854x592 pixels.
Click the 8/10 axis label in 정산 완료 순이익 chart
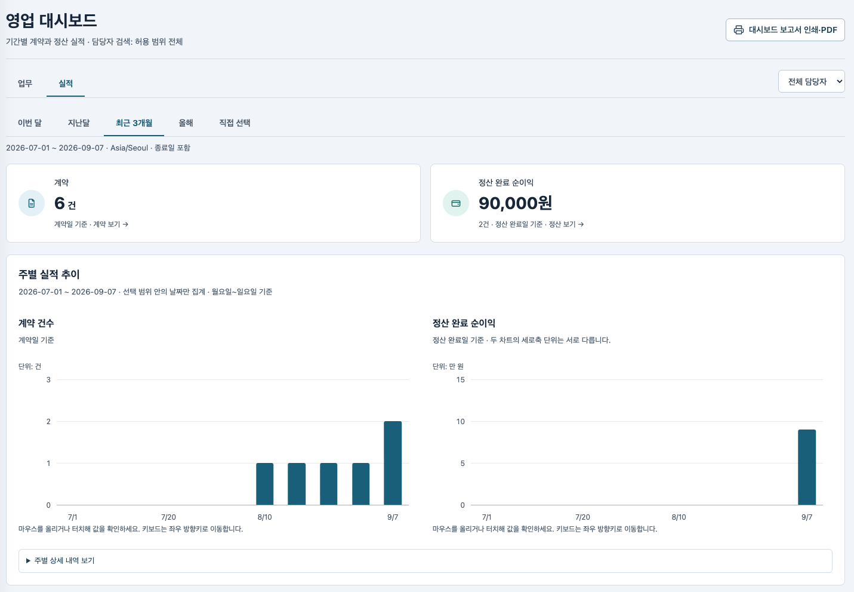point(679,517)
